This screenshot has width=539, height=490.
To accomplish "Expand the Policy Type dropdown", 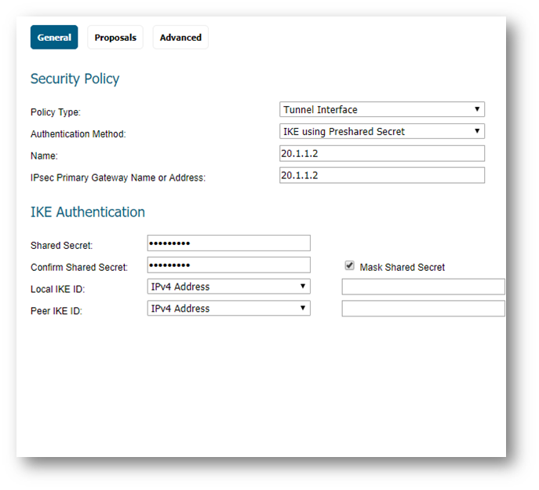I will click(382, 110).
